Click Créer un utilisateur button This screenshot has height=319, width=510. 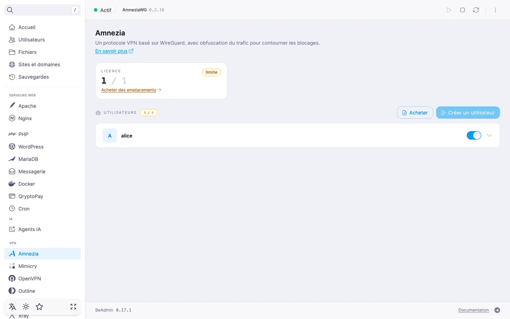pyautogui.click(x=468, y=113)
